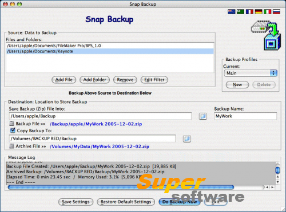
Task: Click the Add File button
Action: [64, 80]
